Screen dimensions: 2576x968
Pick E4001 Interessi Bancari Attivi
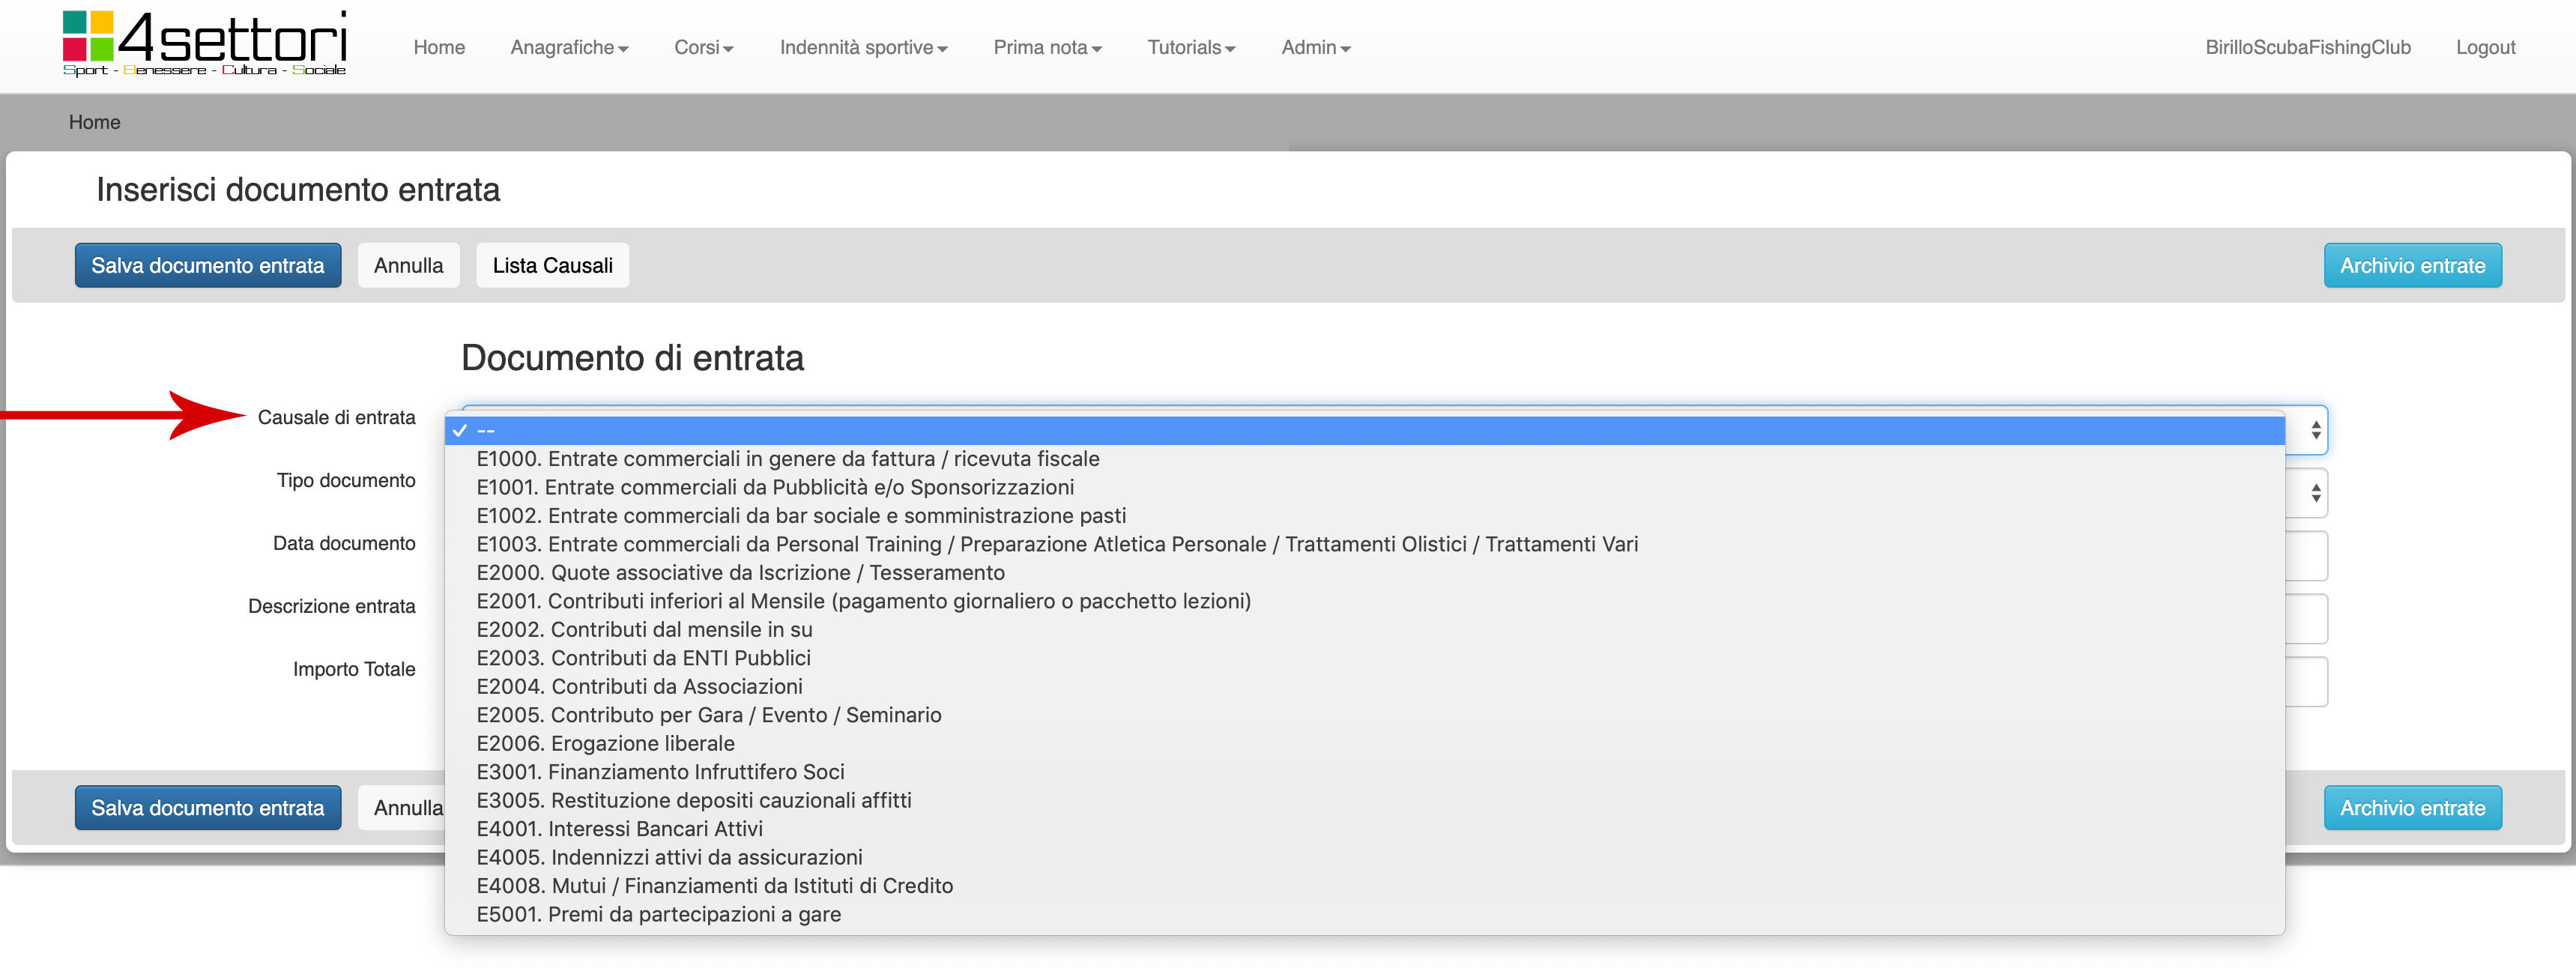point(619,829)
